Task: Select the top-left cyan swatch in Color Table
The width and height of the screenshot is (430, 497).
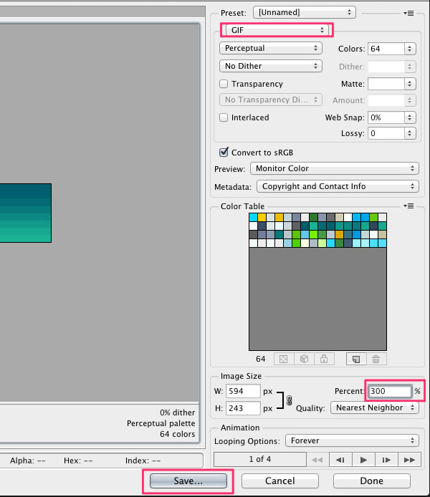Action: tap(253, 217)
